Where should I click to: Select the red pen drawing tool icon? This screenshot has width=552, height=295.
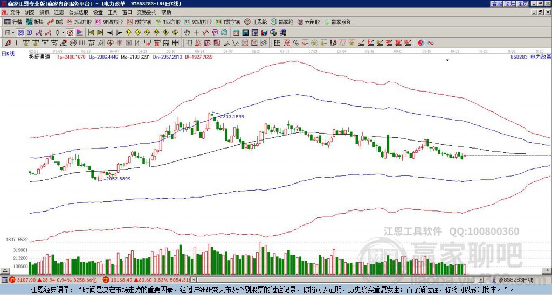coord(8,43)
